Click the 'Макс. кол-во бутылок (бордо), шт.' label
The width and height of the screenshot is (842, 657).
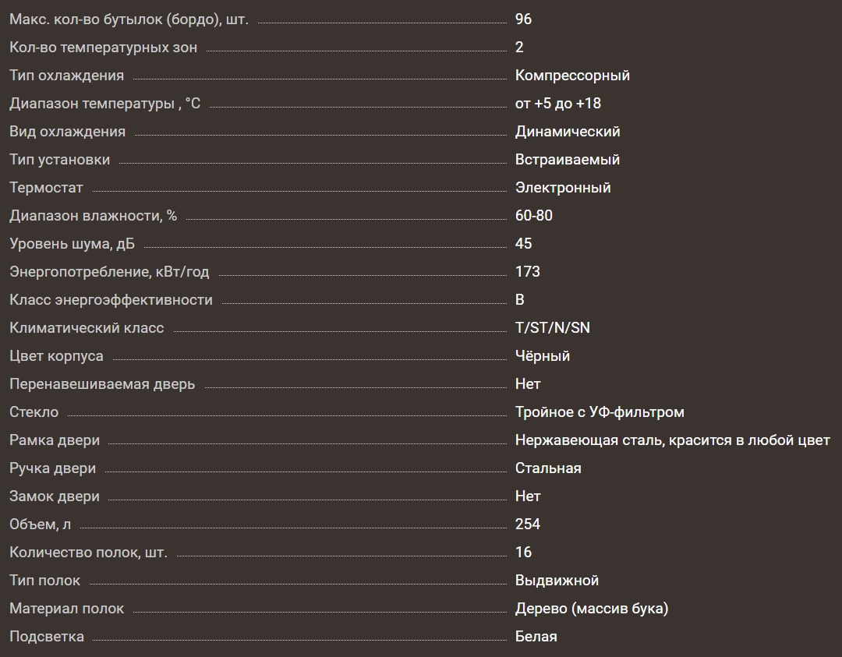129,19
